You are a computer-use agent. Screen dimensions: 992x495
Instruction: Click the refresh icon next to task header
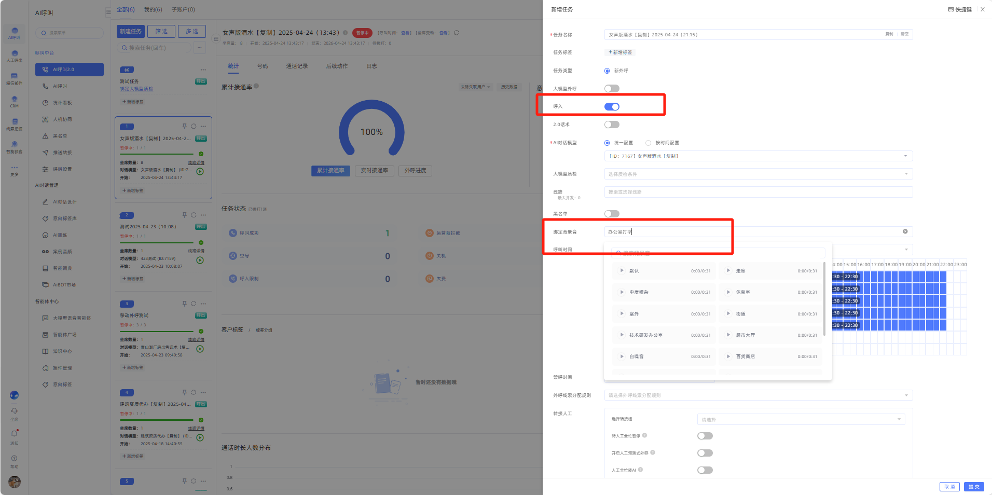point(457,33)
